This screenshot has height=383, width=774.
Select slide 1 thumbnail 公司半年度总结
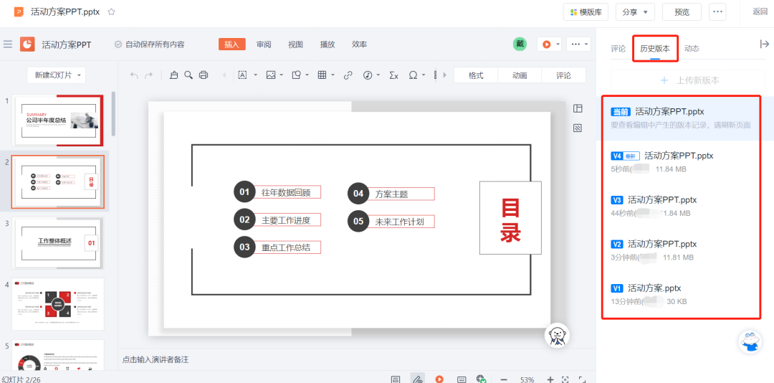tap(58, 120)
